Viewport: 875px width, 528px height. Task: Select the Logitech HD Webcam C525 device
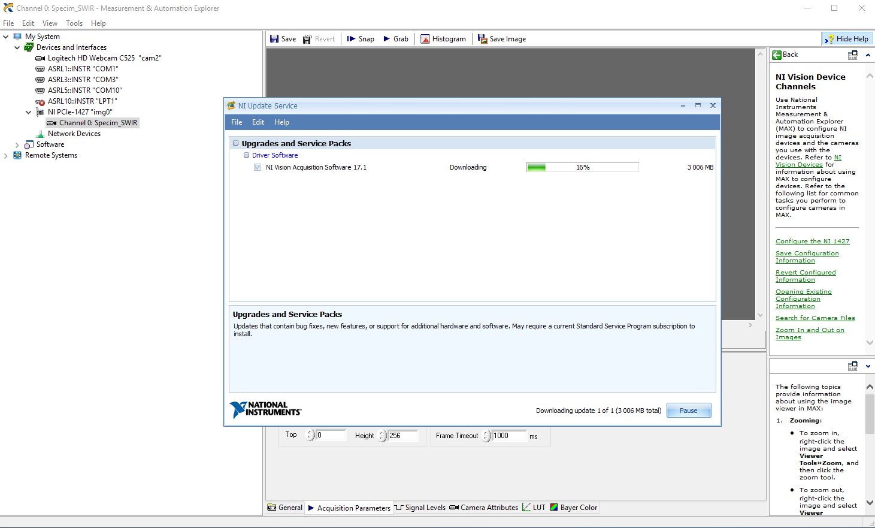[x=104, y=58]
